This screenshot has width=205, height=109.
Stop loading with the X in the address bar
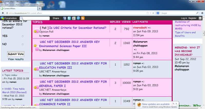pyautogui.click(x=153, y=13)
